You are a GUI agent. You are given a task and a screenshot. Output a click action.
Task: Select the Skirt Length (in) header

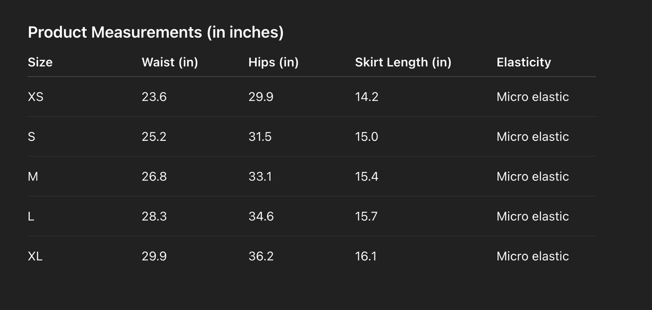click(x=403, y=62)
